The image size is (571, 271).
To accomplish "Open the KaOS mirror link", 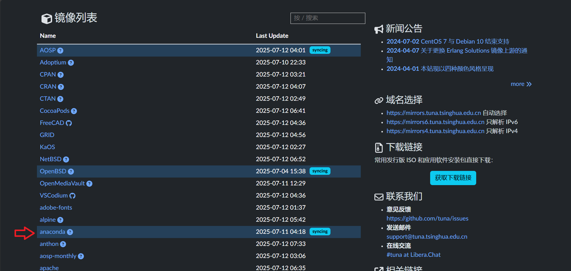I will [47, 147].
